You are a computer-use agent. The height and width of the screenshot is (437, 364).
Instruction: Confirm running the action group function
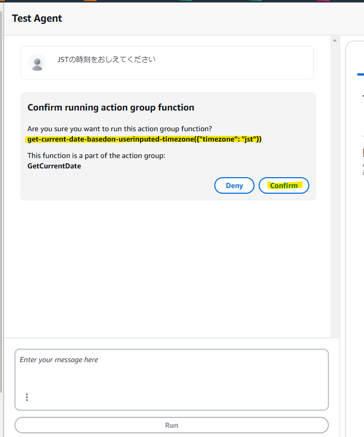(284, 185)
